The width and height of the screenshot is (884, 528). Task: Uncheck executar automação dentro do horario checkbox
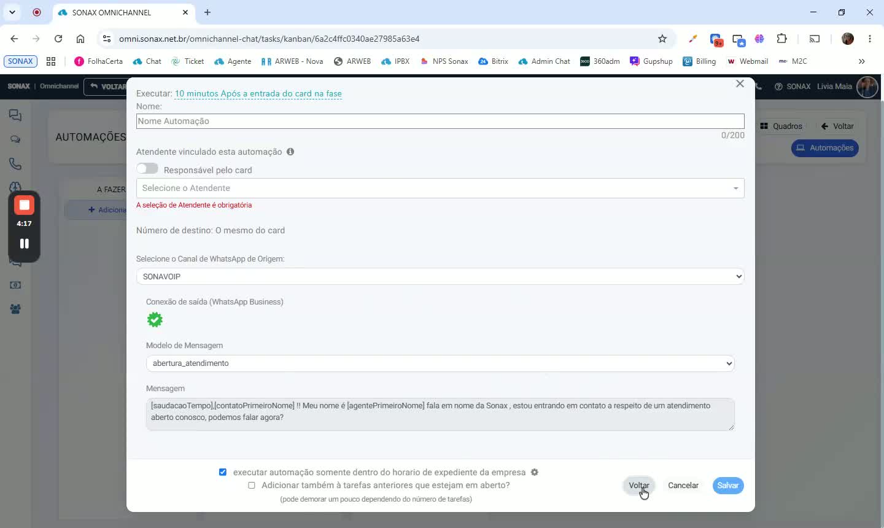click(x=223, y=472)
